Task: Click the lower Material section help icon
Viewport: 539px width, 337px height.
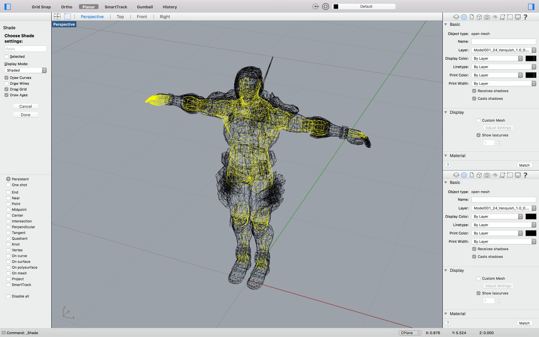Action: [x=448, y=323]
